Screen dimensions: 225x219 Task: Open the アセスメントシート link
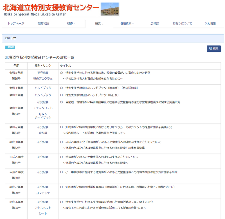click(x=43, y=211)
